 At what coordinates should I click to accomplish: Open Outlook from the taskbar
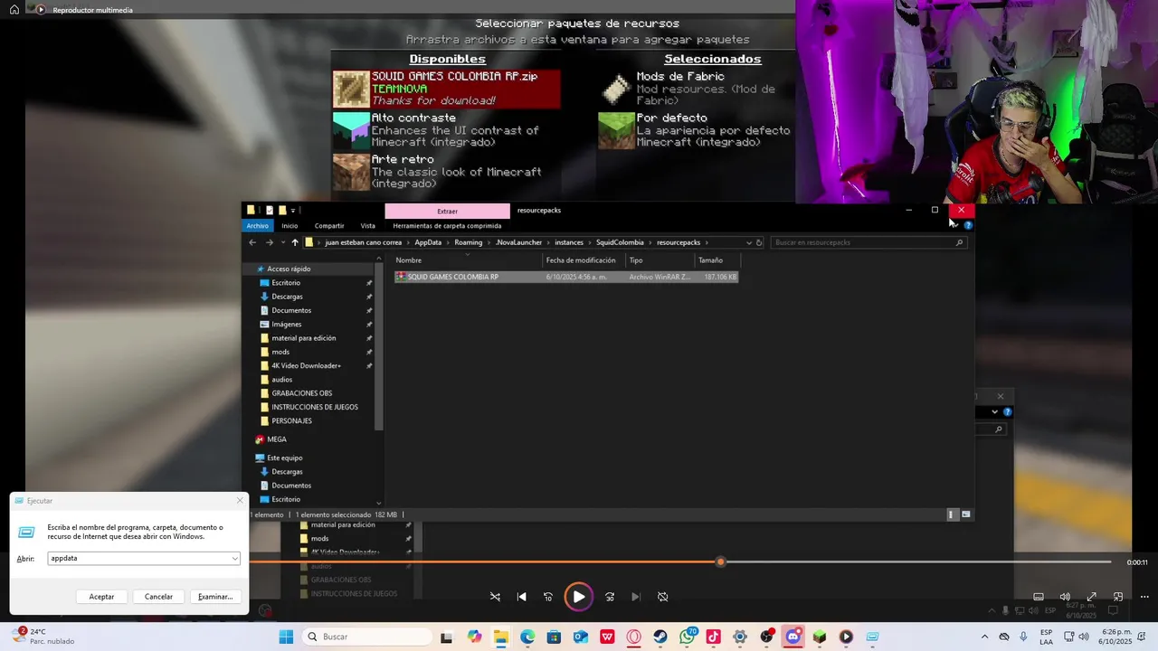pyautogui.click(x=581, y=637)
